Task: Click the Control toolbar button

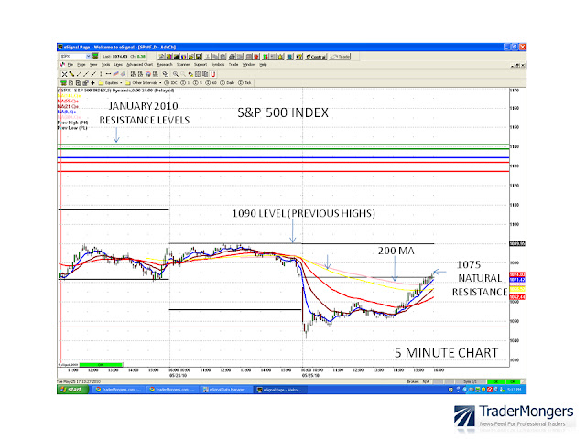Action: point(316,57)
